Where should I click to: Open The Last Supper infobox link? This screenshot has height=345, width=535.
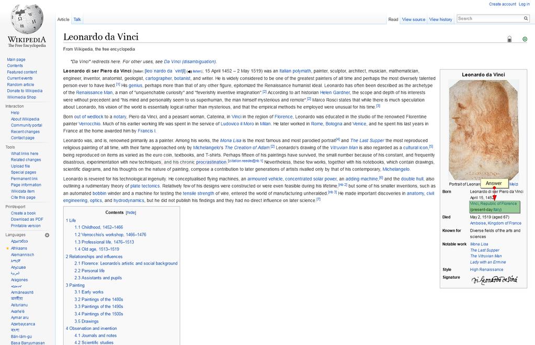pyautogui.click(x=484, y=251)
